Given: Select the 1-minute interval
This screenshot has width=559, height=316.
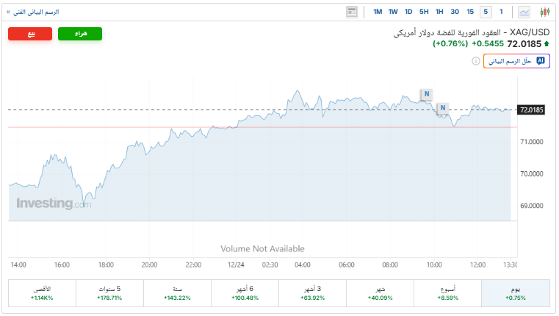Looking at the screenshot, I should point(502,12).
